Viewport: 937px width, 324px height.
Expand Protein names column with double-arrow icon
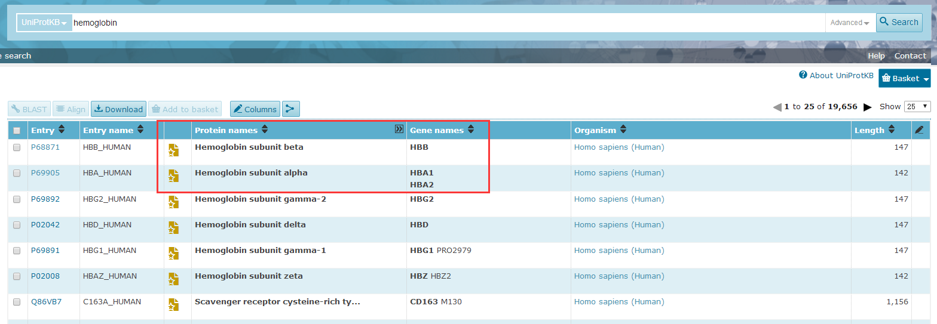(399, 129)
